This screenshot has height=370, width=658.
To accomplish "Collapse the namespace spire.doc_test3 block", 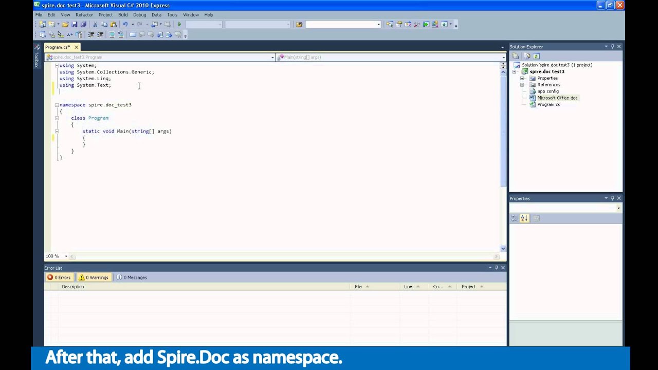I will tap(57, 105).
